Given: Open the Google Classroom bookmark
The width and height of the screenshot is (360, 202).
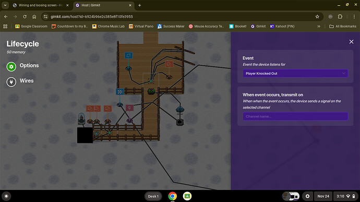Looking at the screenshot, I should point(31,27).
